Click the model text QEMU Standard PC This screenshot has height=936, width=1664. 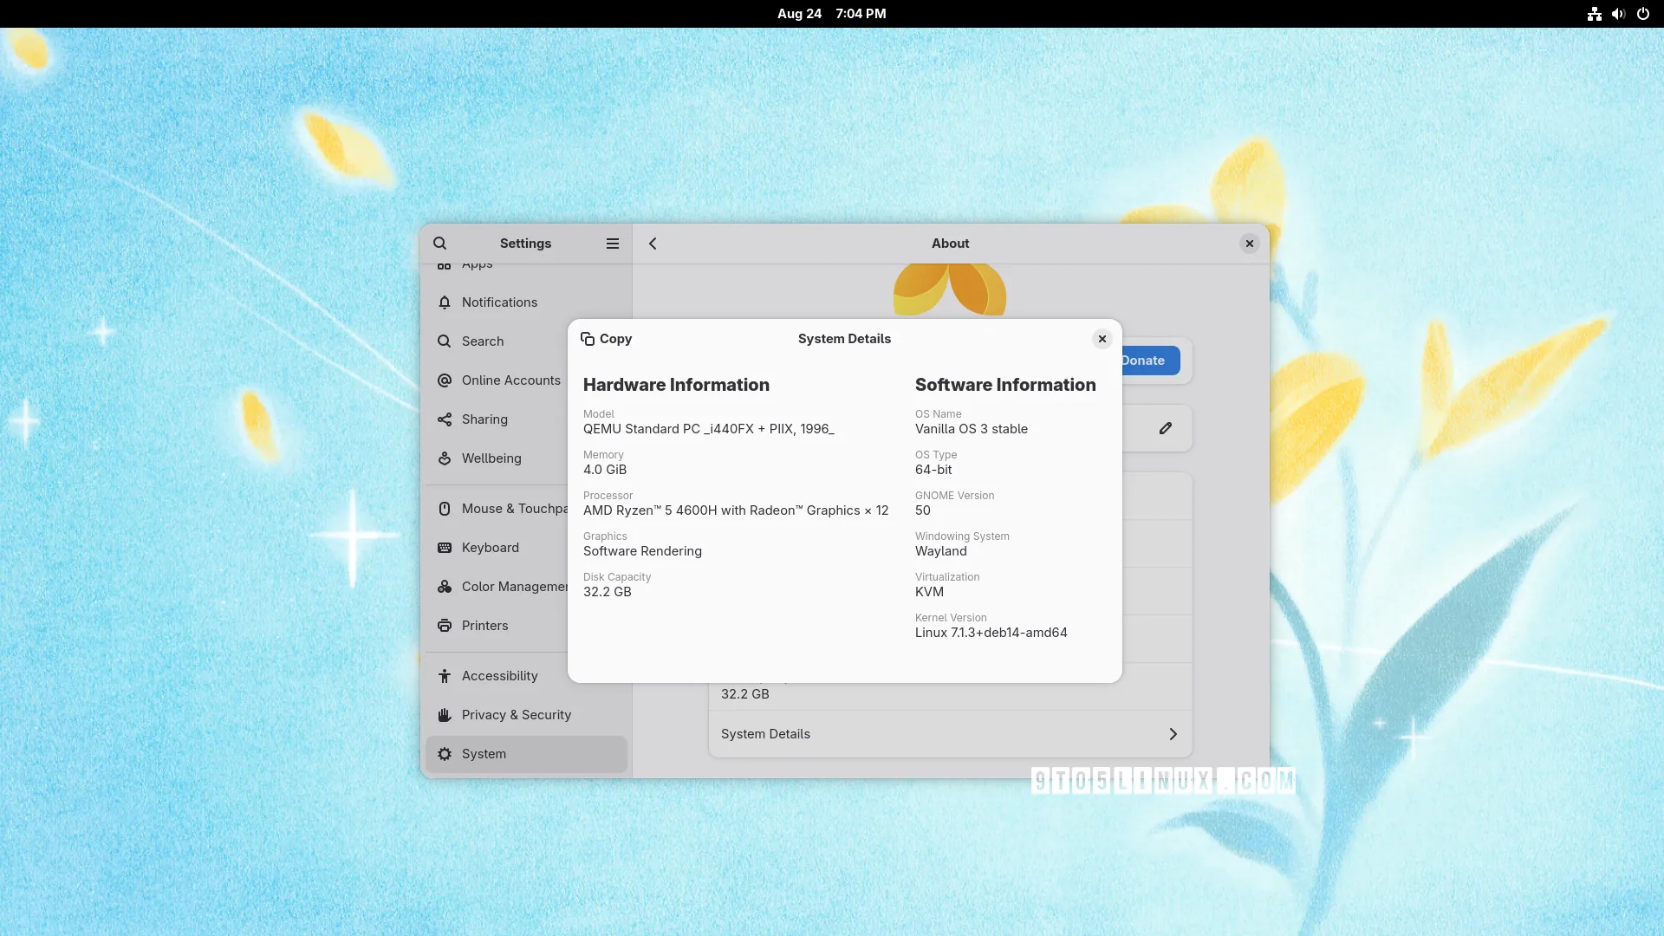[708, 429]
